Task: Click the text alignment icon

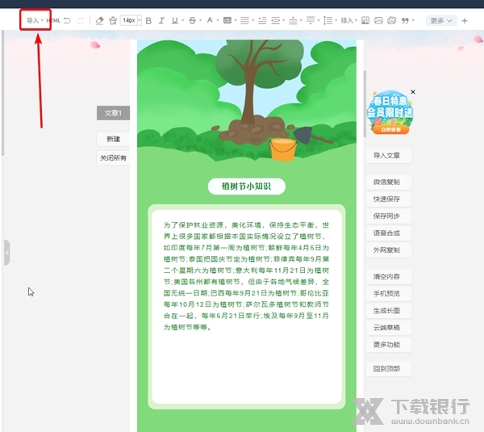Action: click(244, 20)
